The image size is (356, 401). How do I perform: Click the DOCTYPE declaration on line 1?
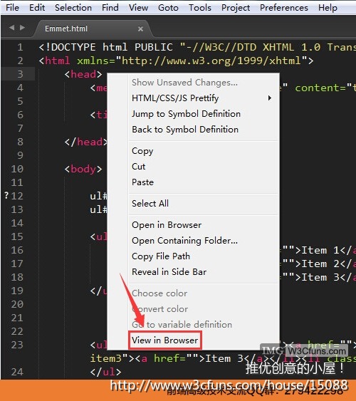pos(197,47)
